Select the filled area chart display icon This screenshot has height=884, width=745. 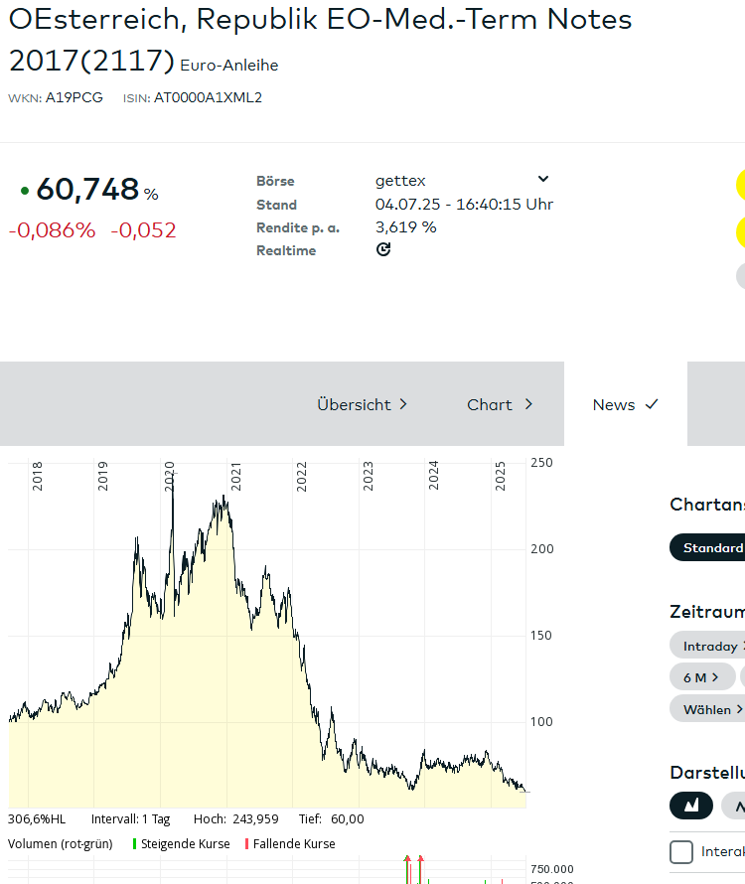[x=691, y=804]
